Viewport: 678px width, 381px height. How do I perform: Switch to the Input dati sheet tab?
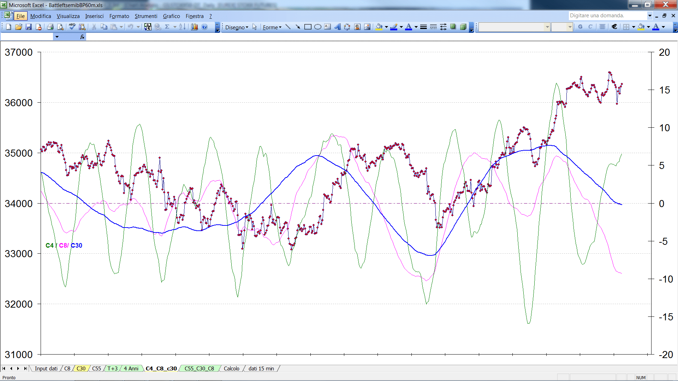[x=46, y=368]
